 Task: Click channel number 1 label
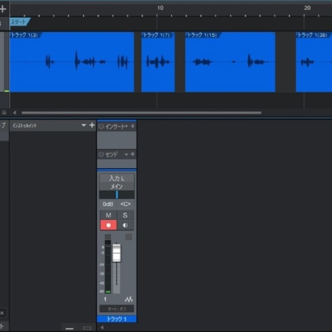point(105,299)
